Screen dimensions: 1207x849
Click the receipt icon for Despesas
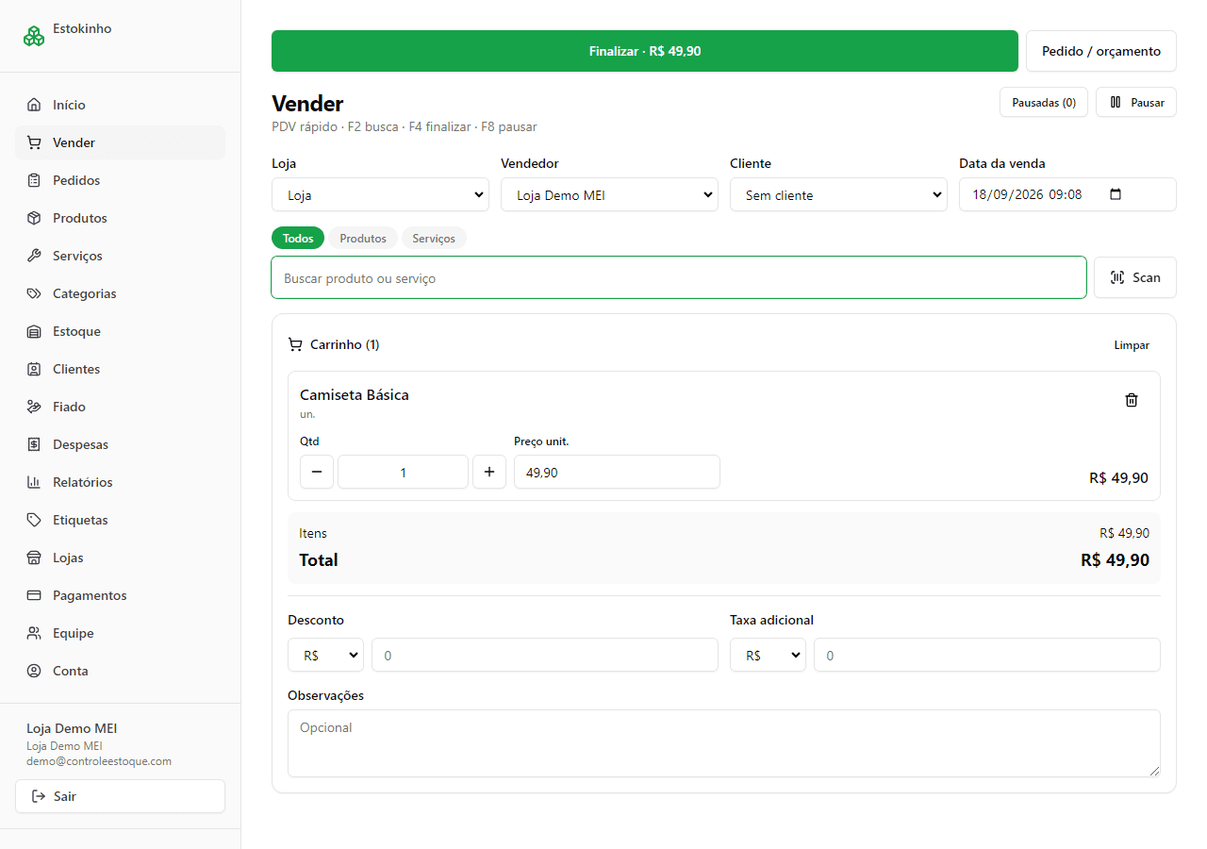(x=34, y=444)
